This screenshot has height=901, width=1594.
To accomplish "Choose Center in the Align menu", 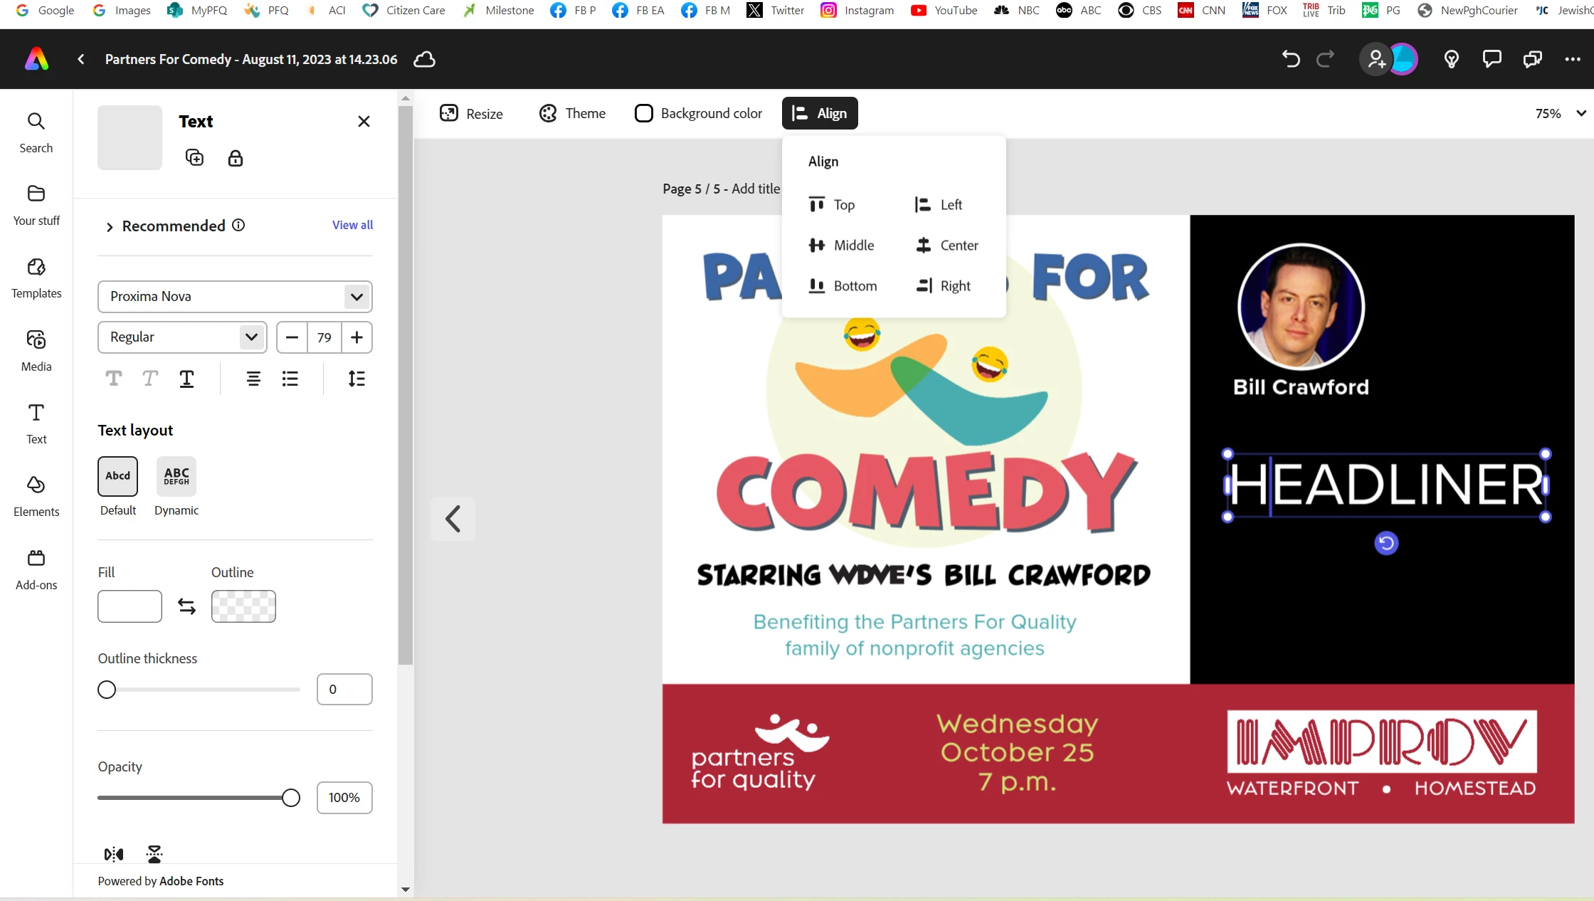I will (x=947, y=246).
